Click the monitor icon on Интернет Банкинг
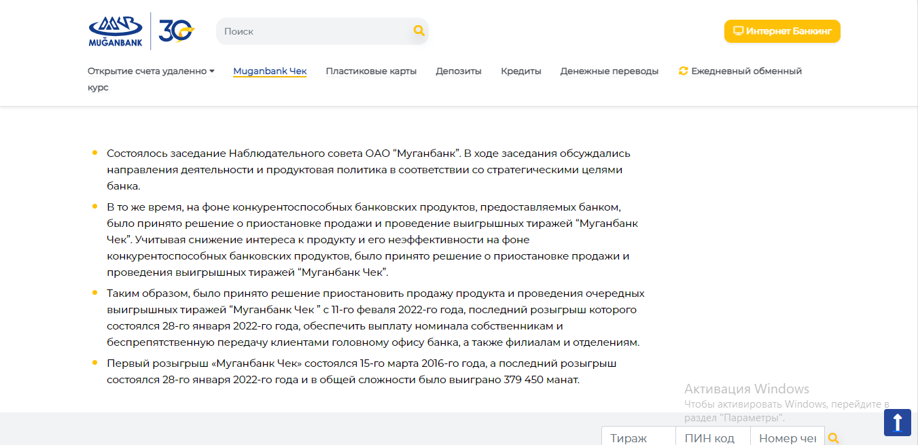Image resolution: width=918 pixels, height=445 pixels. click(x=738, y=31)
